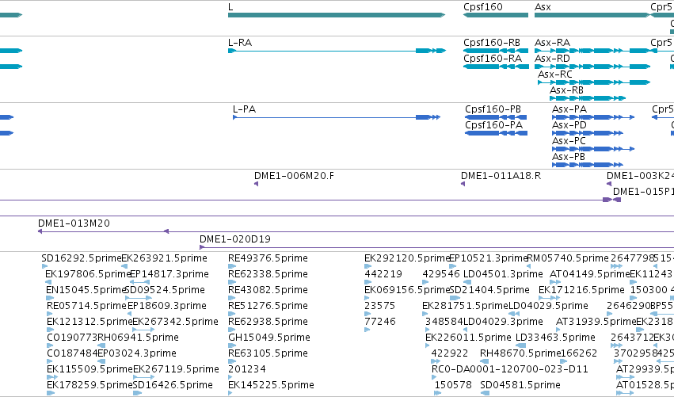Click the L-PA protein track
This screenshot has height=397, width=674.
(337, 117)
